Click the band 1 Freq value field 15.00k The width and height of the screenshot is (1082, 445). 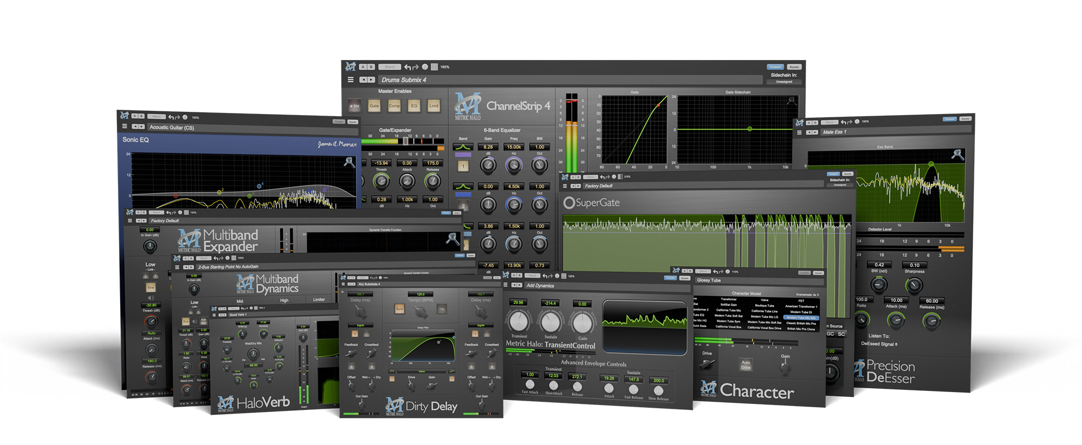(x=514, y=147)
